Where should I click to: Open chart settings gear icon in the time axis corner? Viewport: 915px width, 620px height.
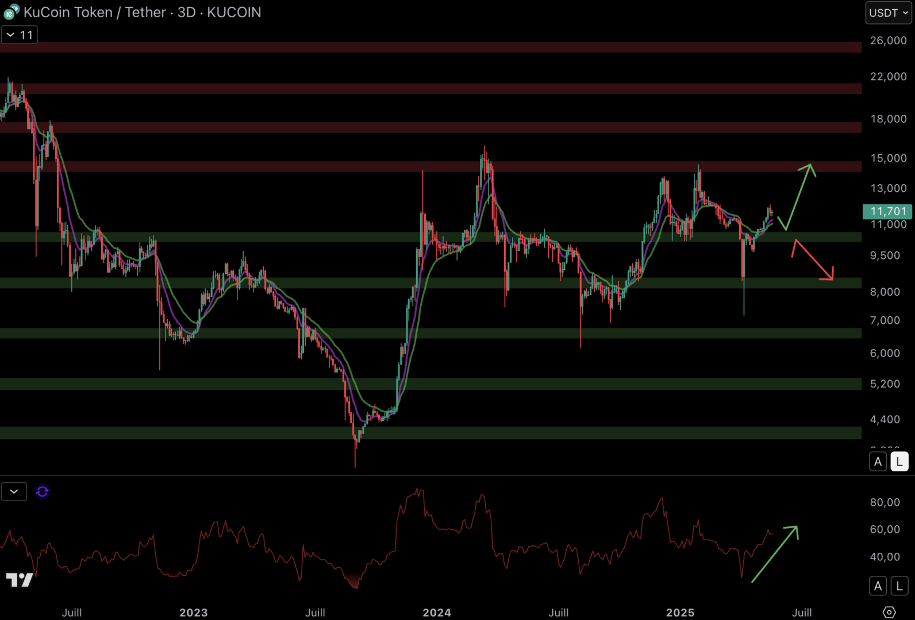pyautogui.click(x=889, y=612)
